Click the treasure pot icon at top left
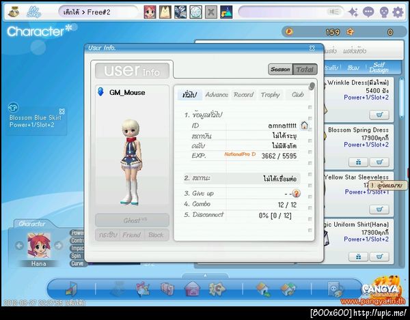The width and height of the screenshot is (410, 320). (x=14, y=12)
